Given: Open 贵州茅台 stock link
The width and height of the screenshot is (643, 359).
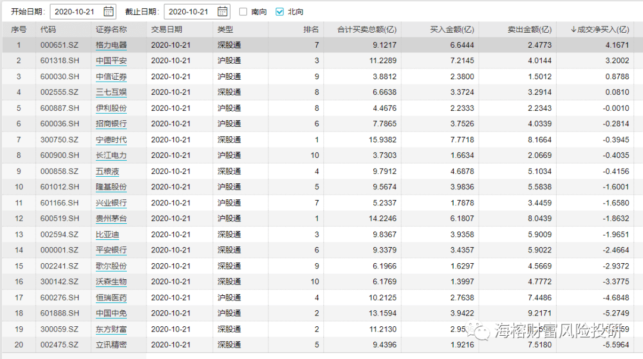Looking at the screenshot, I should 111,218.
